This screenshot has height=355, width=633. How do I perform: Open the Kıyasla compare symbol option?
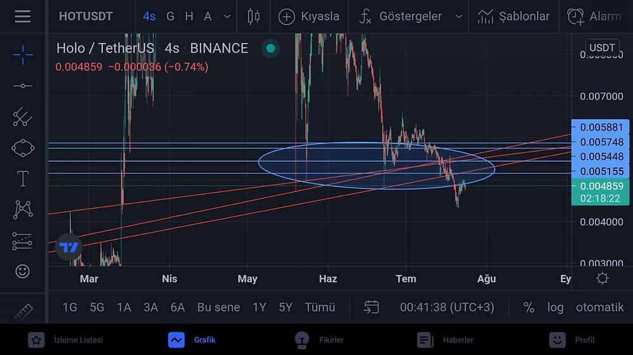[x=309, y=16]
